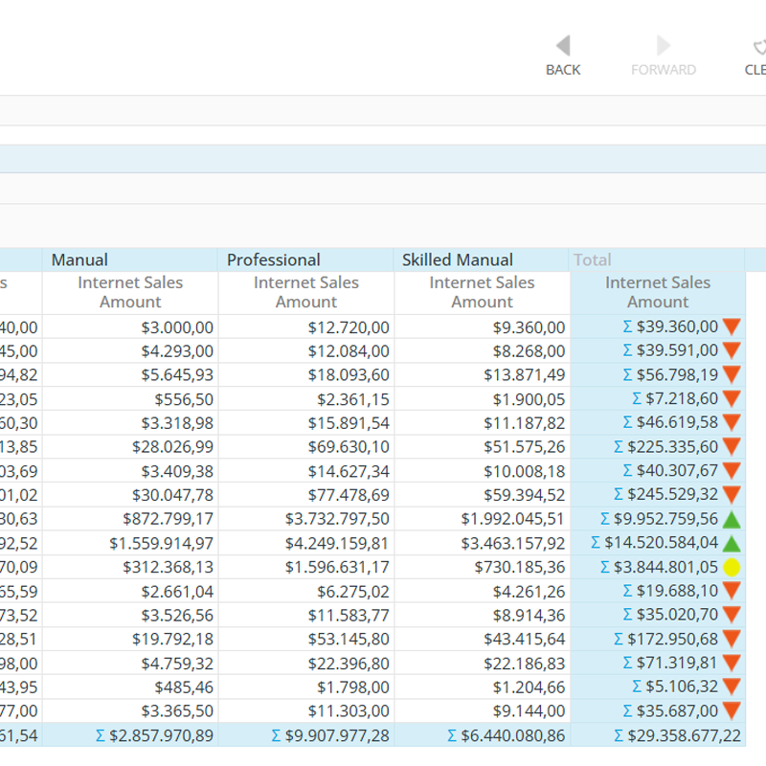Click the red down indicator beside $172.950,68

pyautogui.click(x=732, y=639)
